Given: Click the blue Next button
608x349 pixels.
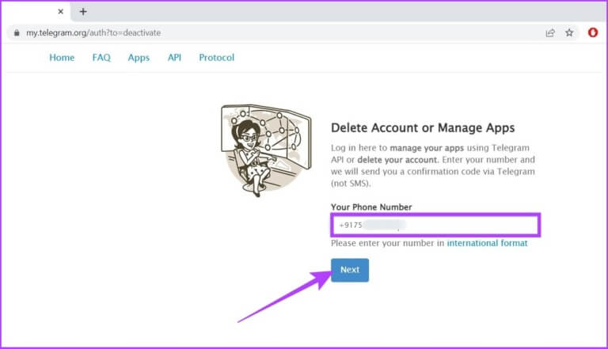Looking at the screenshot, I should 350,270.
